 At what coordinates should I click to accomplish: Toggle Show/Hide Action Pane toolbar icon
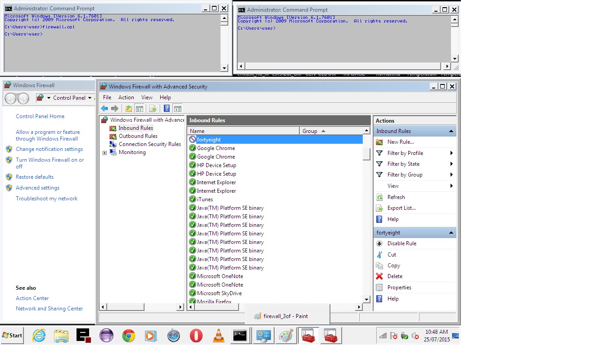(177, 108)
